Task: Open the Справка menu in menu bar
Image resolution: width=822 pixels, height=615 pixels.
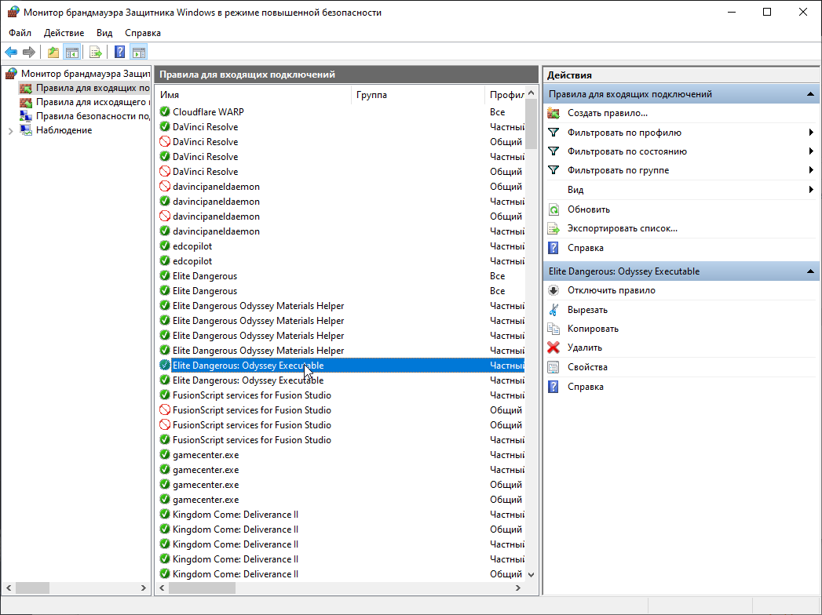Action: tap(143, 32)
